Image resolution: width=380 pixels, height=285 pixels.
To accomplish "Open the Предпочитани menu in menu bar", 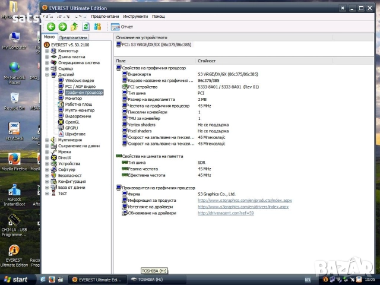I will [x=105, y=16].
